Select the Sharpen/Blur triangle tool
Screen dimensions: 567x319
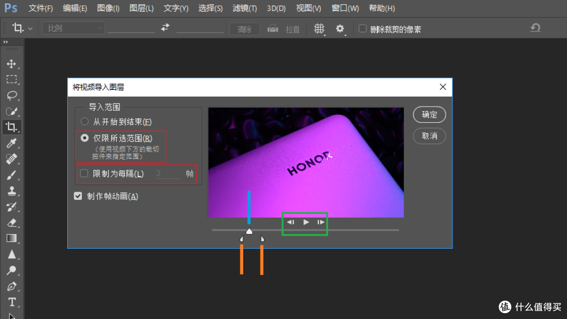click(12, 254)
